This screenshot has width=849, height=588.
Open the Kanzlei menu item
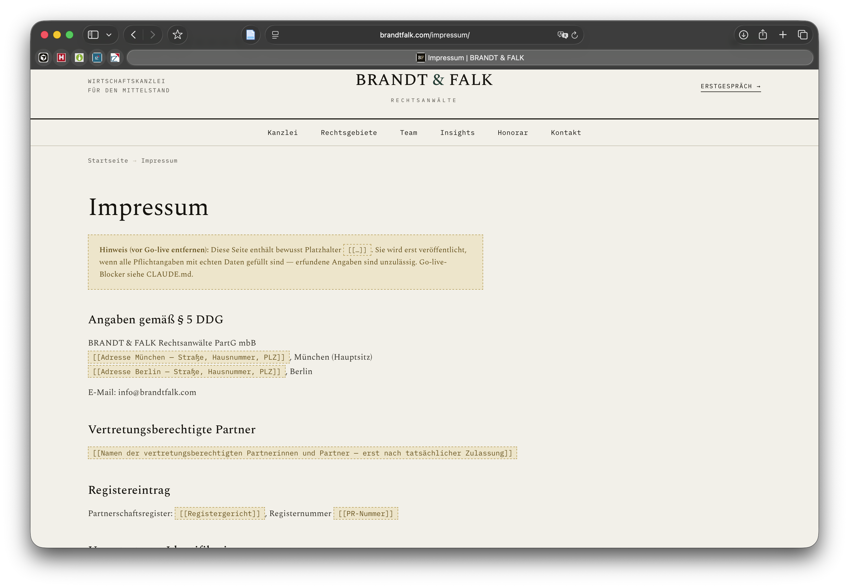(283, 133)
